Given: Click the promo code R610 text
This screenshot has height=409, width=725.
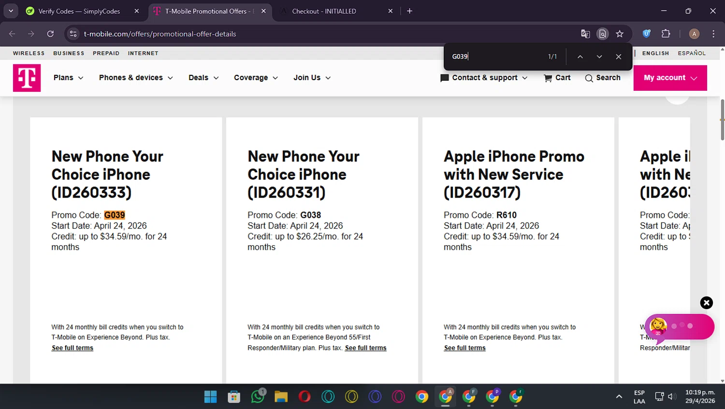Looking at the screenshot, I should [x=507, y=215].
